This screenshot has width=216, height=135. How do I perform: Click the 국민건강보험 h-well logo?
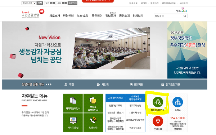pyautogui.click(x=33, y=14)
